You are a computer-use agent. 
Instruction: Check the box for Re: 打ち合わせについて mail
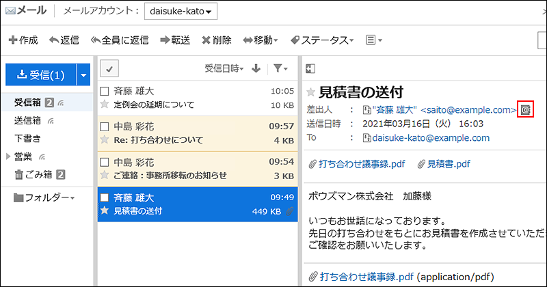tap(105, 126)
